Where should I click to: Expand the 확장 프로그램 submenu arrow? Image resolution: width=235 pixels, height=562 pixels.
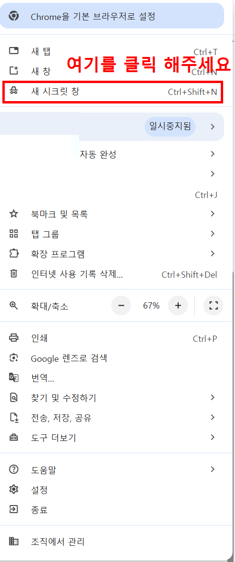coord(213,254)
